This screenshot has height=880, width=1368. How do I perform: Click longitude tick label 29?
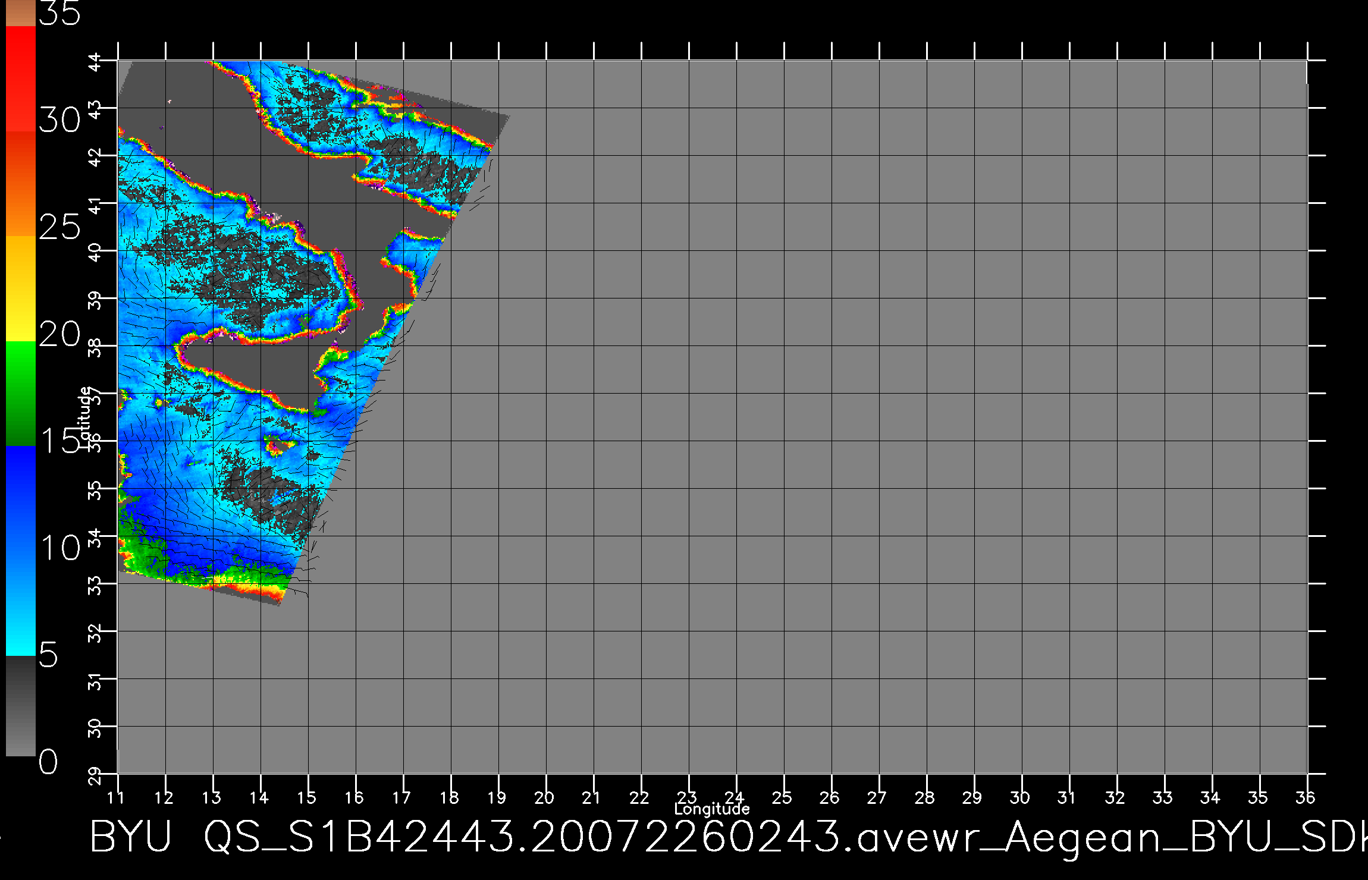[x=973, y=798]
